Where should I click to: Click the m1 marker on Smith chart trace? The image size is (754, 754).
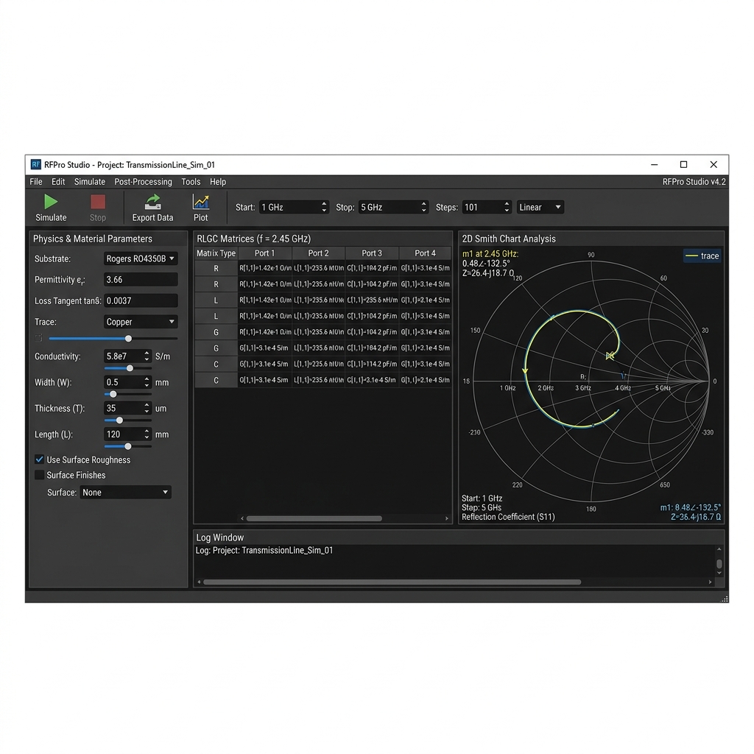[x=610, y=356]
